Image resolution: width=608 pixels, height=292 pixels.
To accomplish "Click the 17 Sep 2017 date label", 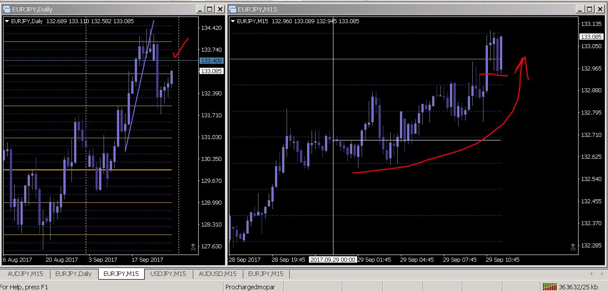I will coord(147,259).
